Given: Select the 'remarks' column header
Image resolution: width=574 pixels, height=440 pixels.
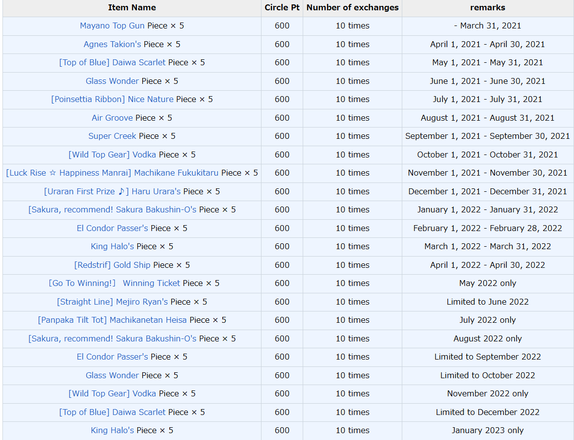Looking at the screenshot, I should point(488,8).
